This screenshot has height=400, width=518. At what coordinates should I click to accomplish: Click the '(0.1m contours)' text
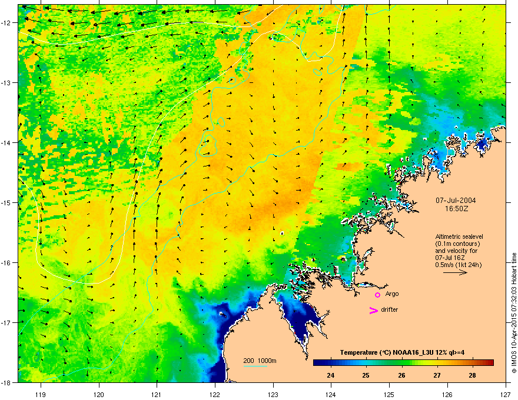click(x=457, y=244)
